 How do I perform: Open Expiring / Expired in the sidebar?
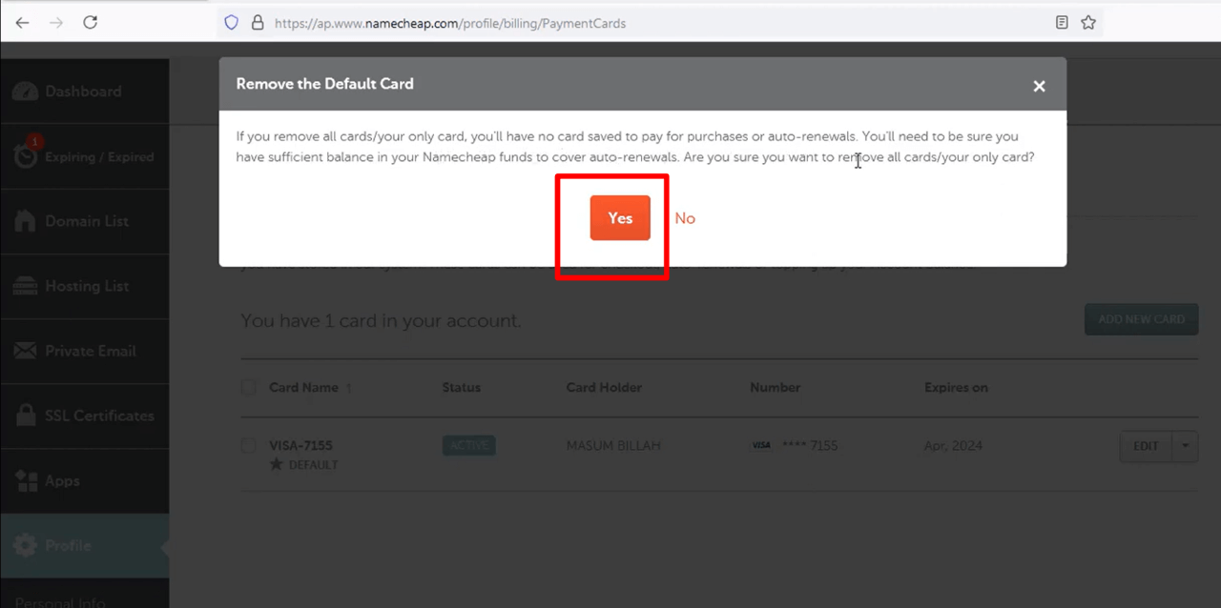84,156
